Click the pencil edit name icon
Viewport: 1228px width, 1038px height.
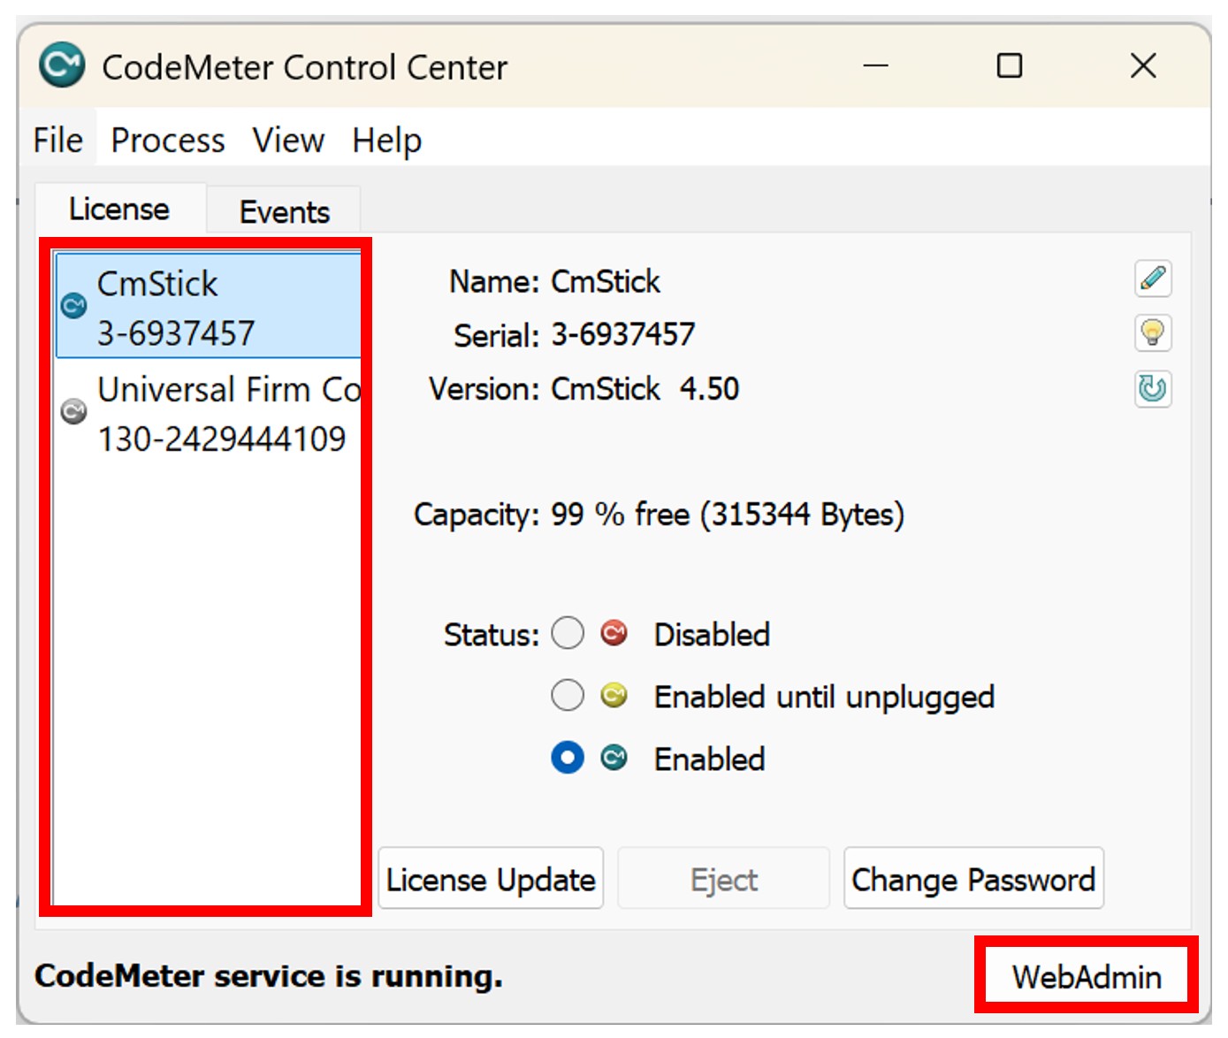(x=1153, y=279)
